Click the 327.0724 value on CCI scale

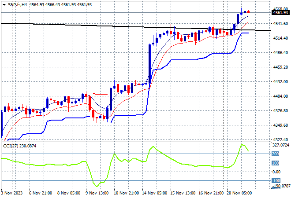click(x=281, y=145)
